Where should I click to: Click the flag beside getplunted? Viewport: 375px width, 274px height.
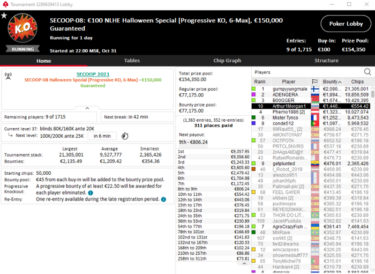(315, 164)
